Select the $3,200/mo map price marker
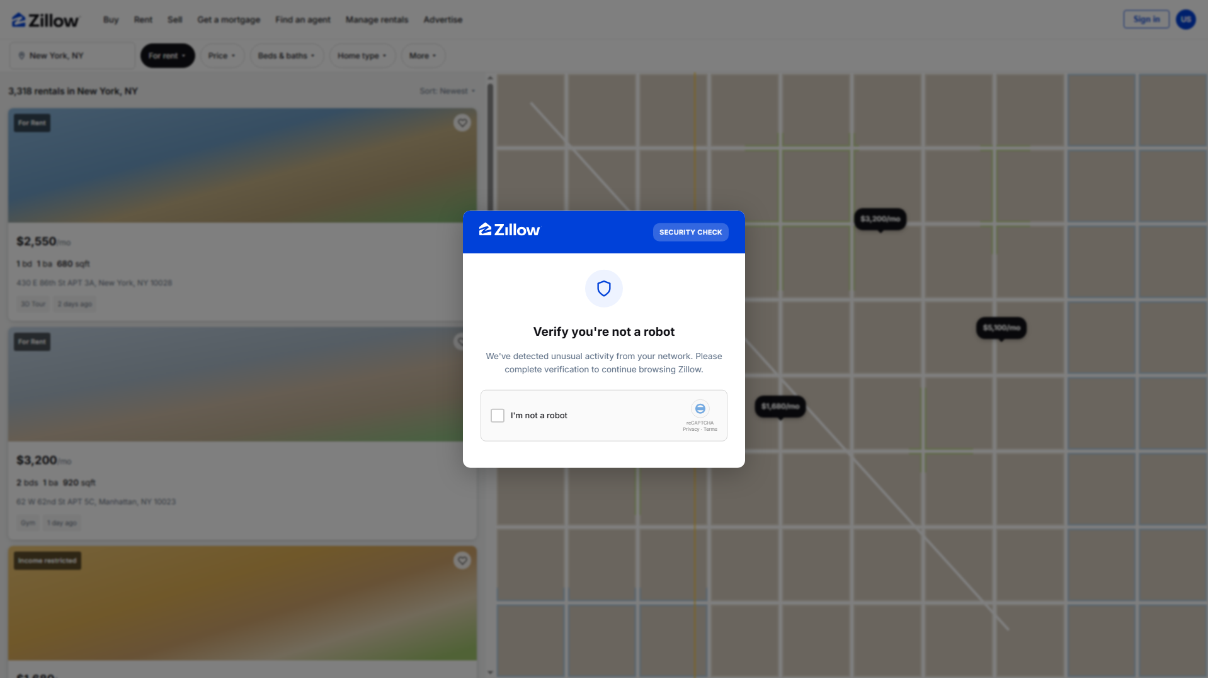1208x678 pixels. click(880, 219)
